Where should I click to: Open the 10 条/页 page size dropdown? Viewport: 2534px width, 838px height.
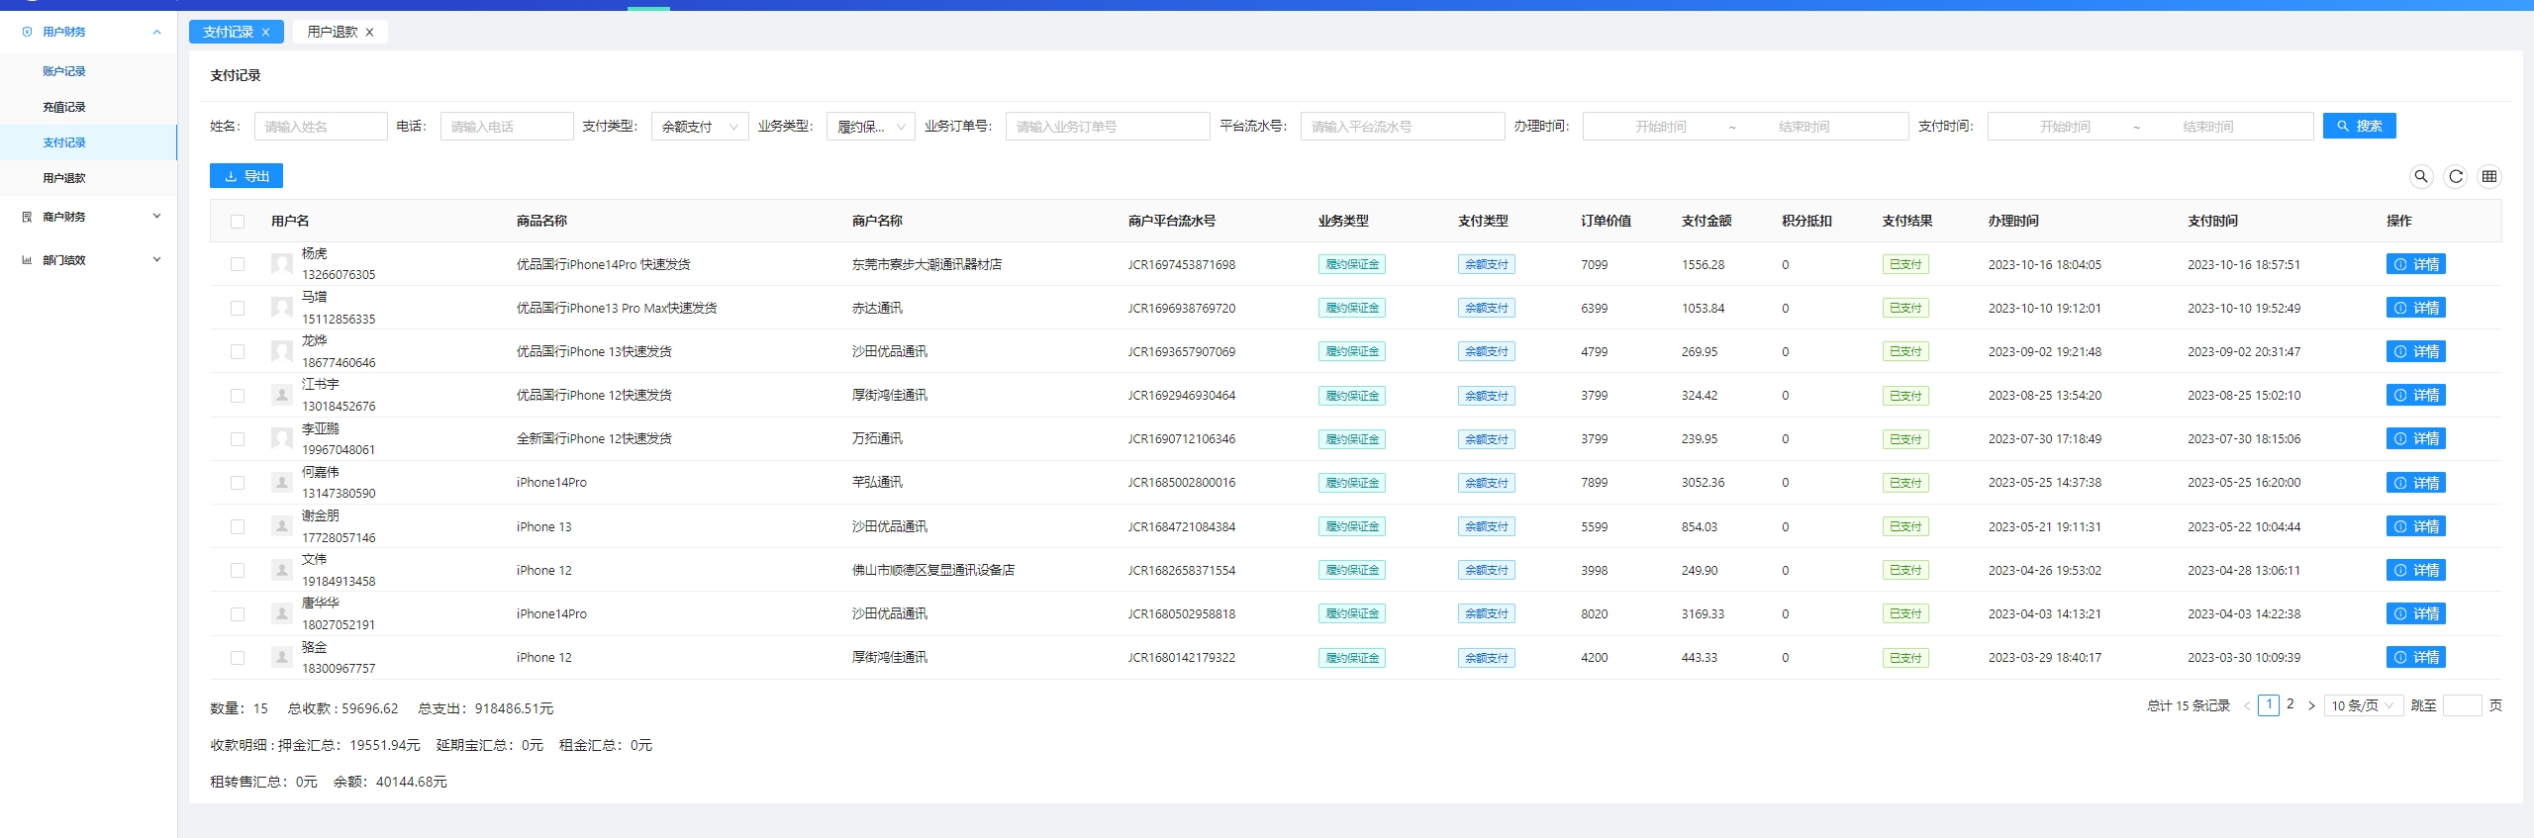[2363, 705]
